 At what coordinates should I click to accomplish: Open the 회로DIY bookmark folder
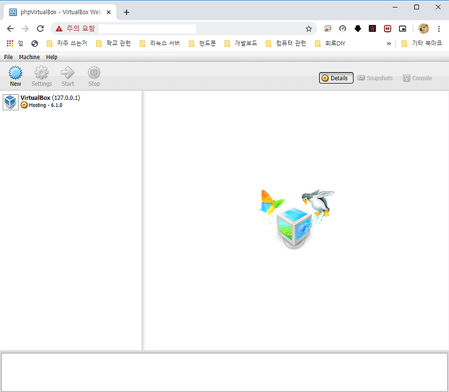330,43
